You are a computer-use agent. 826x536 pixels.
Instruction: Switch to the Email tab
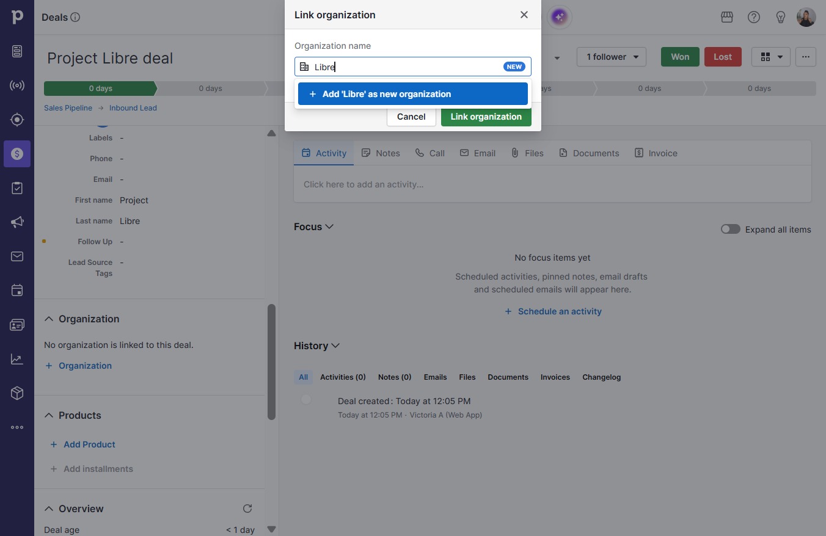pos(478,153)
